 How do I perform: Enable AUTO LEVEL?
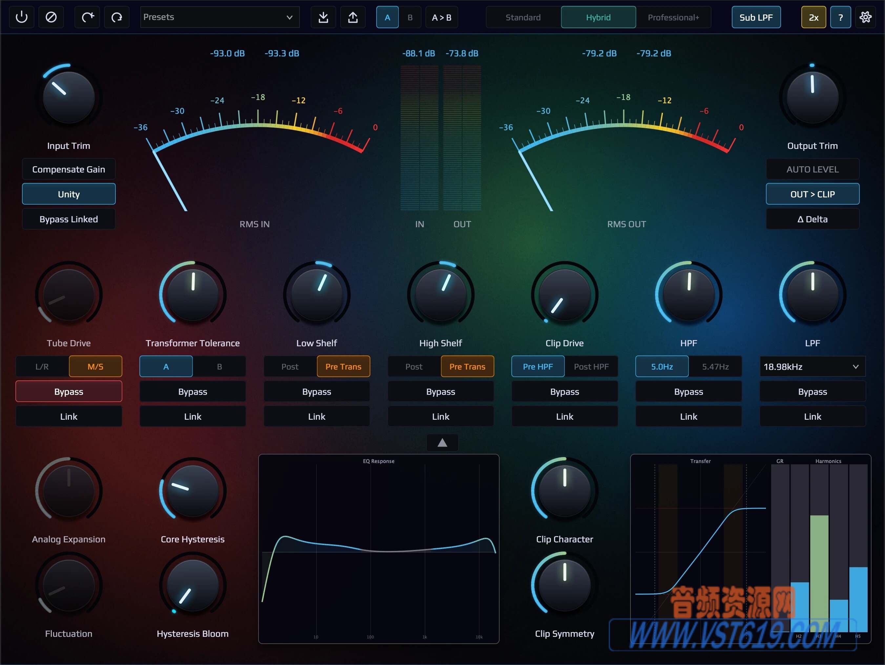[812, 169]
